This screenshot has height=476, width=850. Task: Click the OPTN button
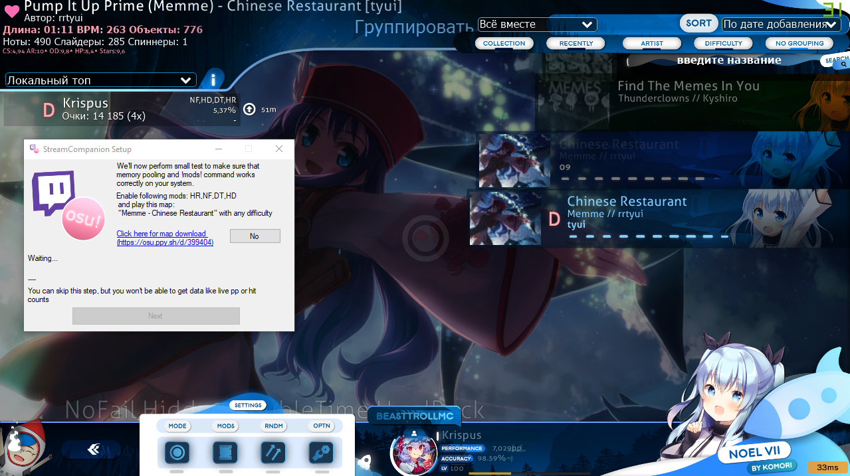[322, 426]
